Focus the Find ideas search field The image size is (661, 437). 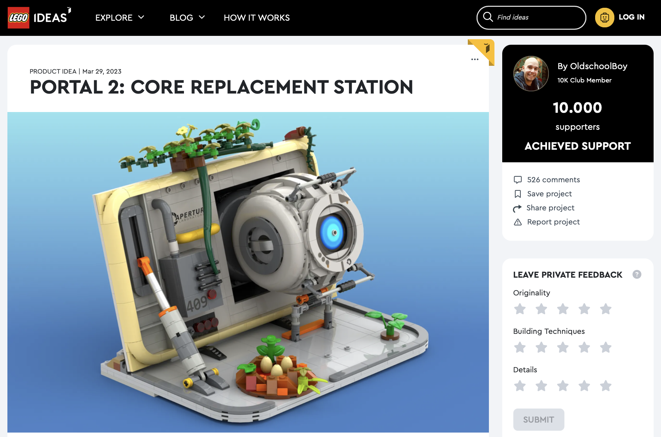[x=531, y=17]
